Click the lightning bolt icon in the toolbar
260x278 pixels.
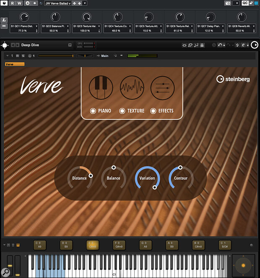point(237,45)
